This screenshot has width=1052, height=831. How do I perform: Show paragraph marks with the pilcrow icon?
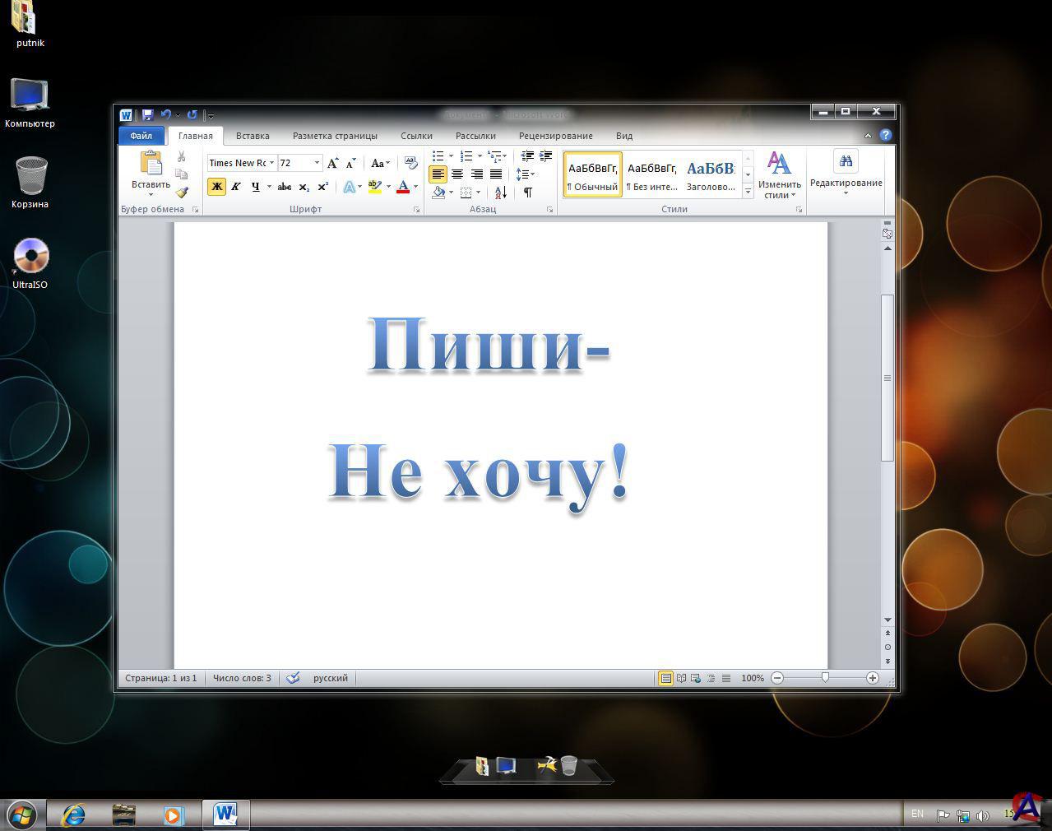(527, 193)
